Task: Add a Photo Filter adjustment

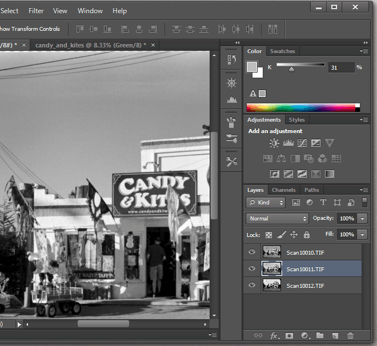Action: 308,158
